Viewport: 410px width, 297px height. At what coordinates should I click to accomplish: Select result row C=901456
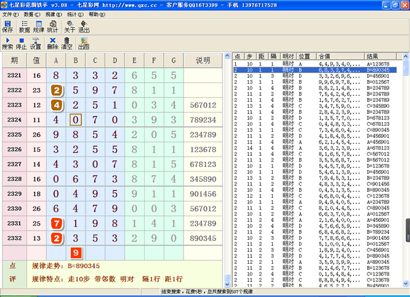(315, 184)
